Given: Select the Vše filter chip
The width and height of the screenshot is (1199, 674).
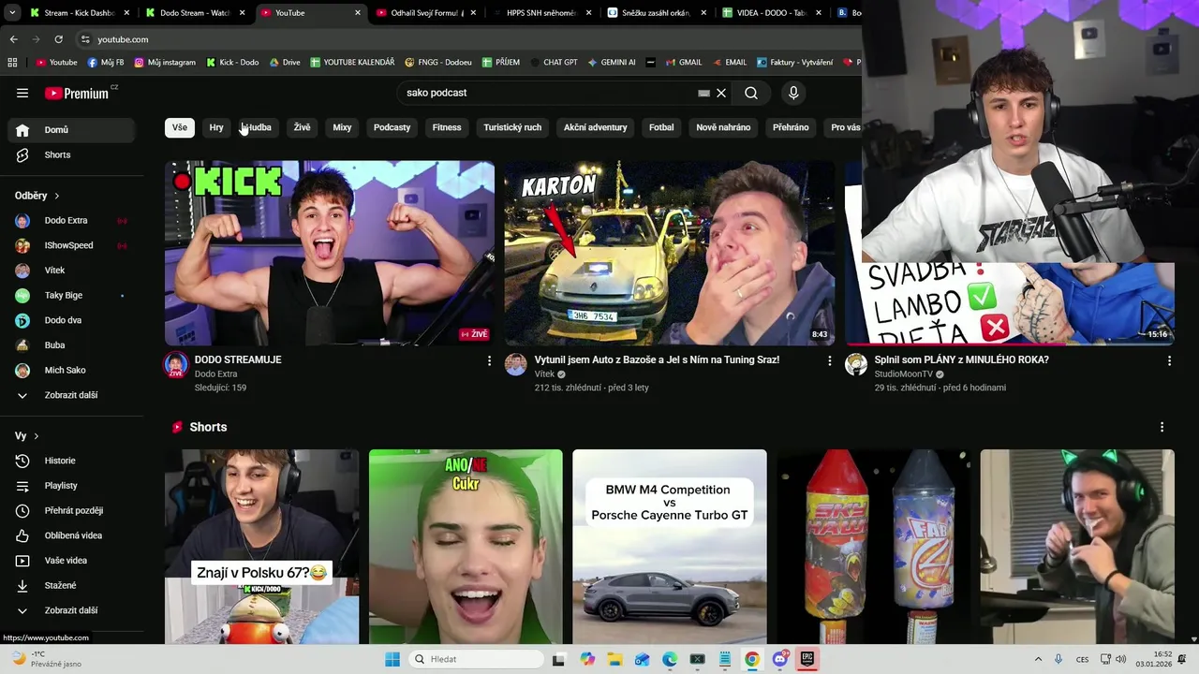Looking at the screenshot, I should (180, 127).
